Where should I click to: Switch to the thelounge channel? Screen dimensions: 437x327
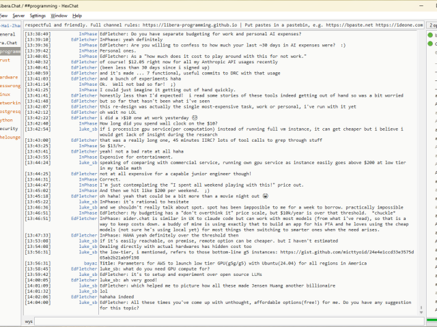(x=10, y=136)
